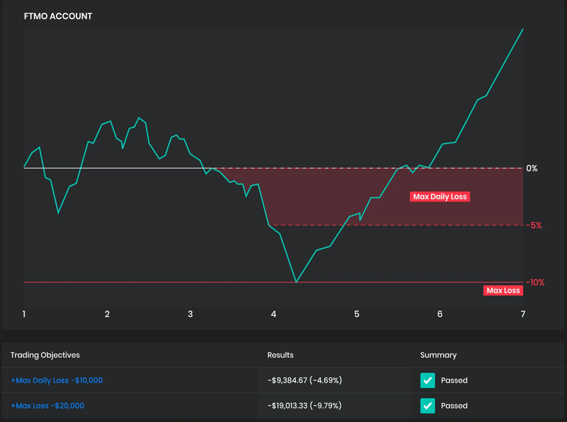Image resolution: width=567 pixels, height=422 pixels.
Task: Expand the +Max Daily Loss -$10,000 objective
Action: (57, 380)
